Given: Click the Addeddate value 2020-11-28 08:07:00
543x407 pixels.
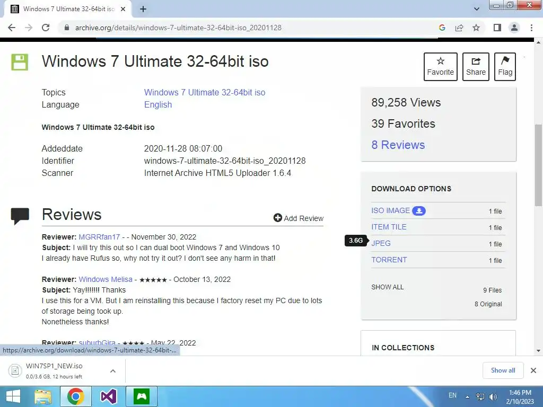Looking at the screenshot, I should (x=183, y=149).
